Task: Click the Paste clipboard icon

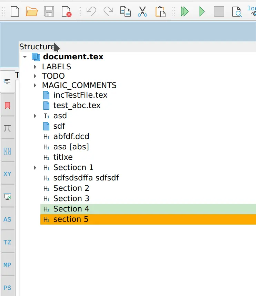Action: click(x=160, y=11)
